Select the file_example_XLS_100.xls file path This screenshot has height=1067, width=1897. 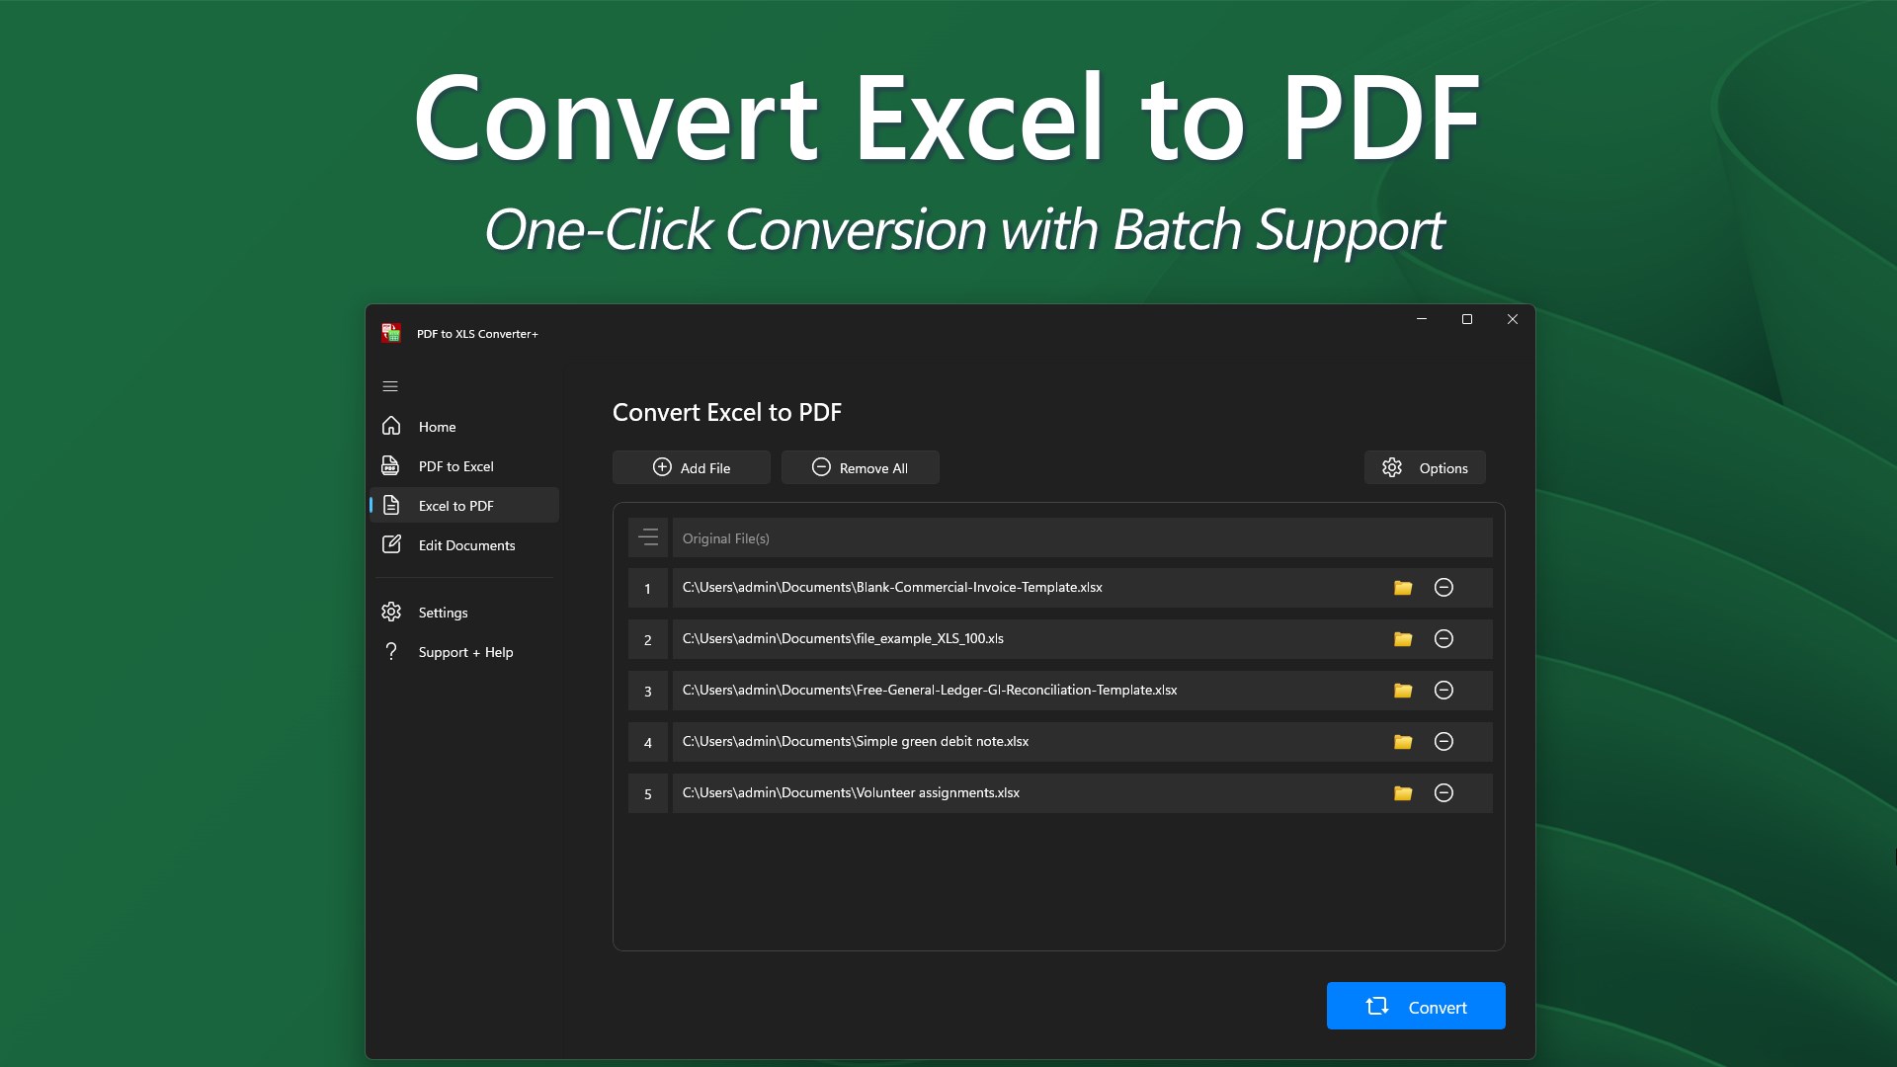tap(843, 638)
